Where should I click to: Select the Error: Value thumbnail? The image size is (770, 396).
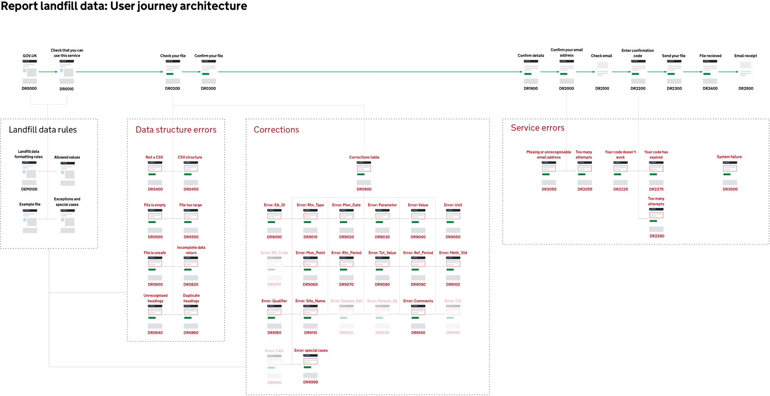[x=418, y=221]
